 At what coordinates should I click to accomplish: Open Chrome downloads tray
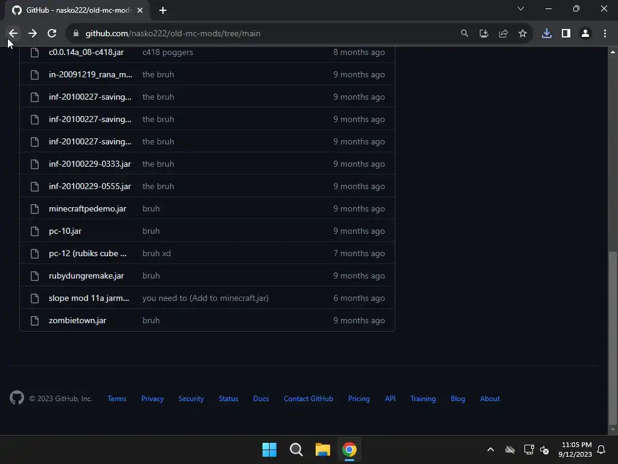(x=546, y=34)
